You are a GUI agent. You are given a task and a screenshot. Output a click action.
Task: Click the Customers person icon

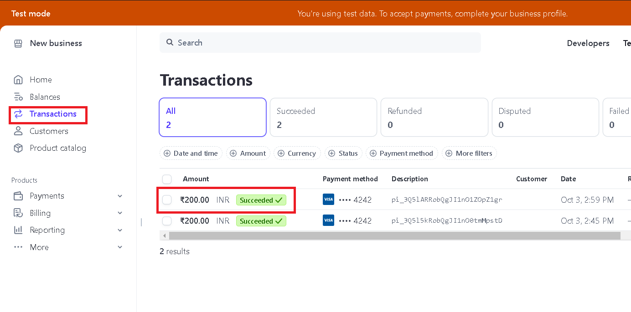(x=18, y=131)
